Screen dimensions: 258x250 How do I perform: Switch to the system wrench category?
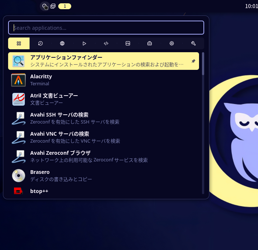193,43
